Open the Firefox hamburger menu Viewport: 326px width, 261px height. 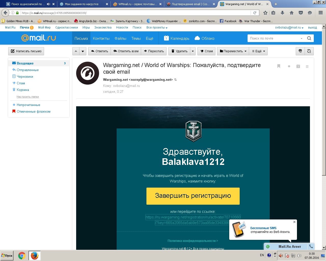[x=321, y=13]
